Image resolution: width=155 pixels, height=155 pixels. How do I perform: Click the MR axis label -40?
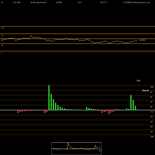point(151,122)
